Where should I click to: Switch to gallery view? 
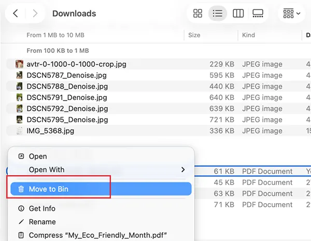(x=258, y=13)
